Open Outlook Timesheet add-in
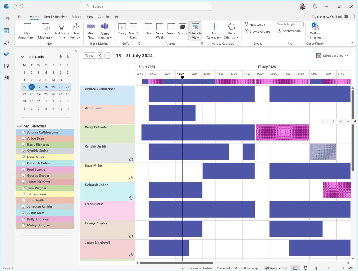 (315, 31)
